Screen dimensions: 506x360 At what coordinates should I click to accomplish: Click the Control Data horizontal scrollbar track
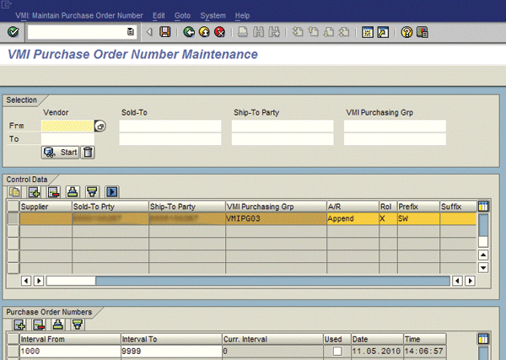[253, 280]
